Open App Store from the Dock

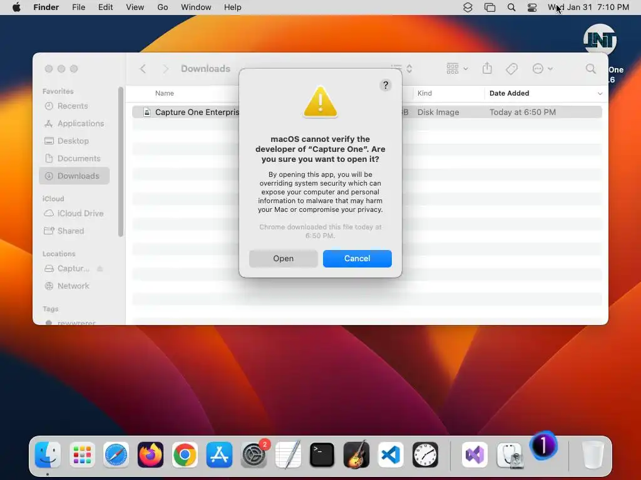click(x=219, y=454)
